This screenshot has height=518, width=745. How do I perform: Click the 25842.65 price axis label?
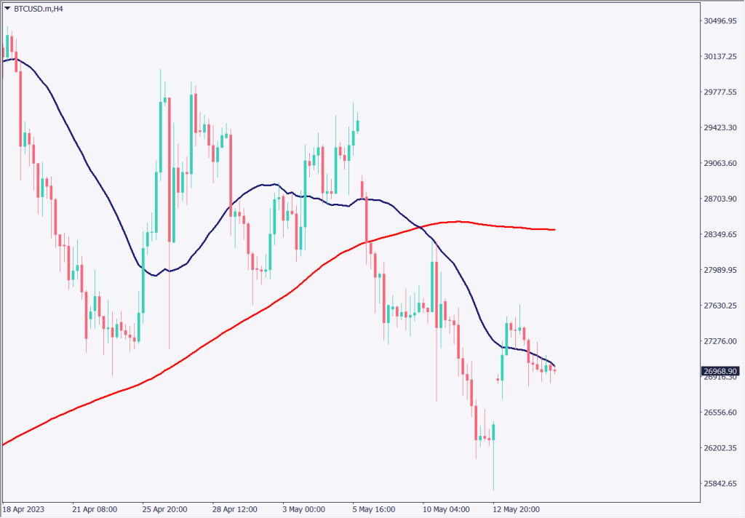pos(720,484)
